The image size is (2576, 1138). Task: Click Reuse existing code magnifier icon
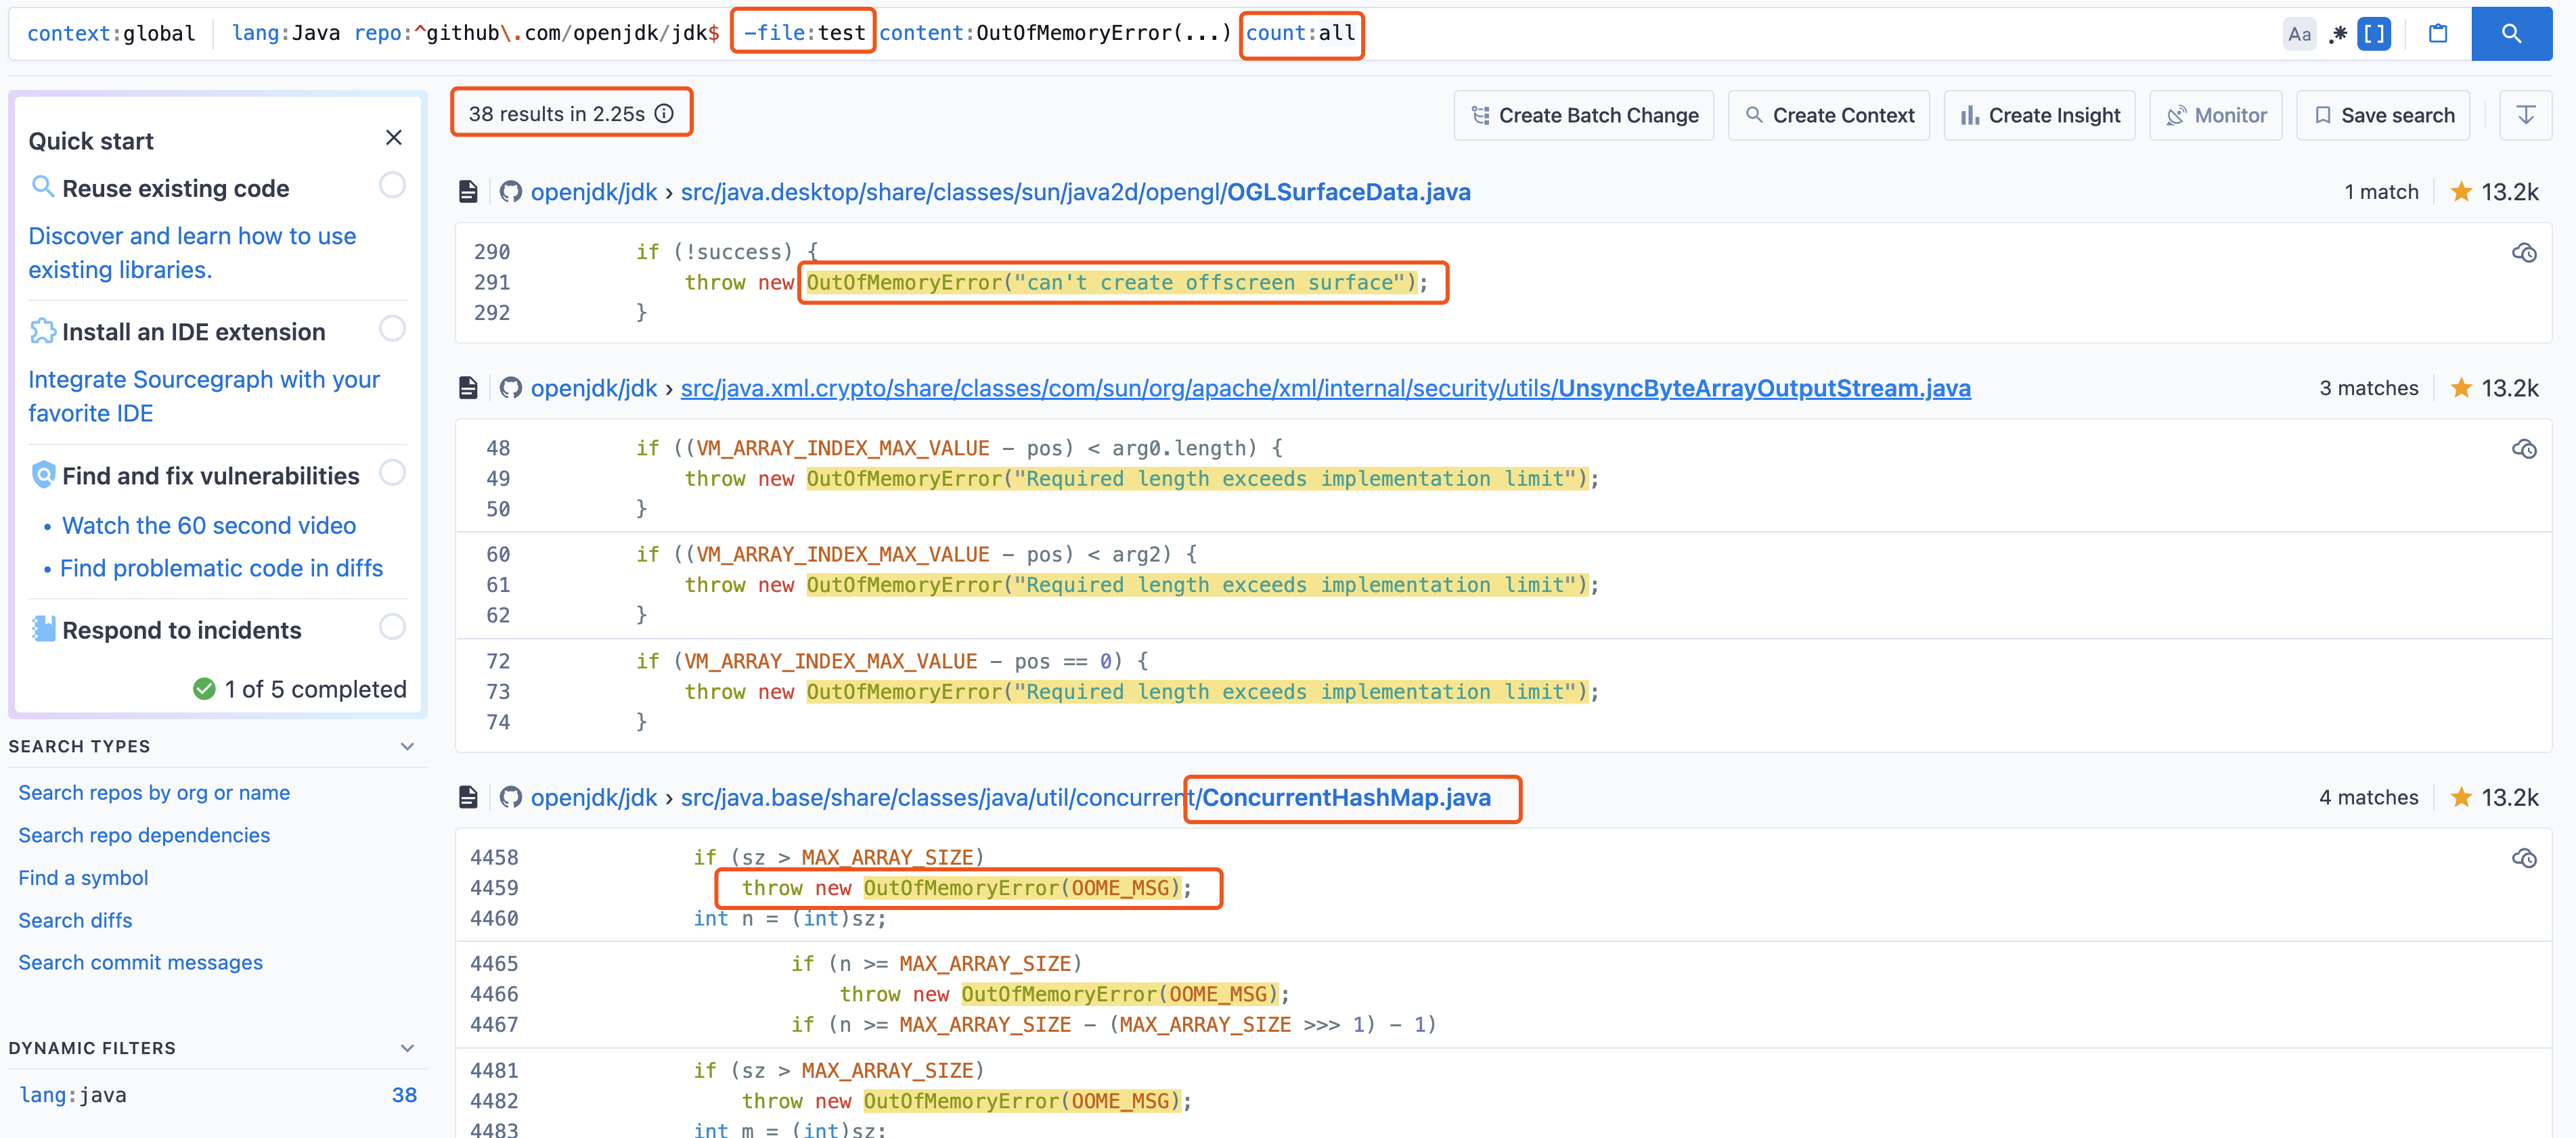tap(43, 186)
